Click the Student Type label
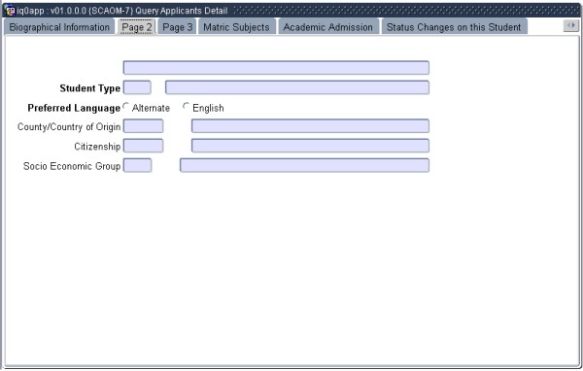The width and height of the screenshot is (583, 371). click(x=90, y=88)
